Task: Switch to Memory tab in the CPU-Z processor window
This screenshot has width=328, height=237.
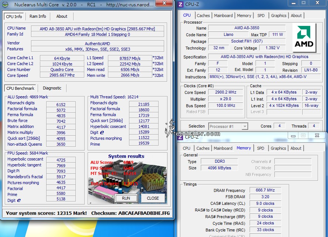Action: pyautogui.click(x=244, y=16)
